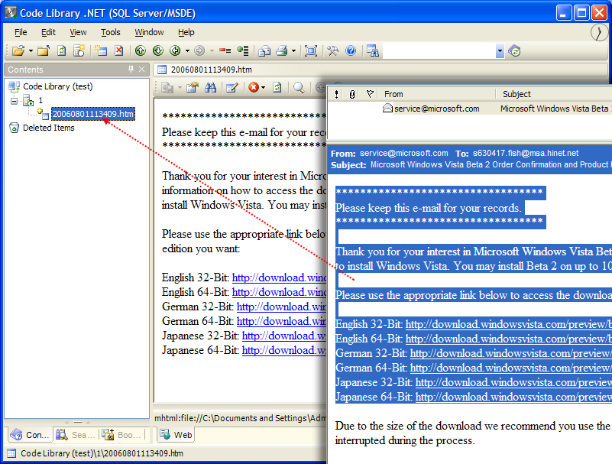Viewport: 612px width, 464px height.
Task: Switch to the Search bottom tab
Action: (x=76, y=435)
